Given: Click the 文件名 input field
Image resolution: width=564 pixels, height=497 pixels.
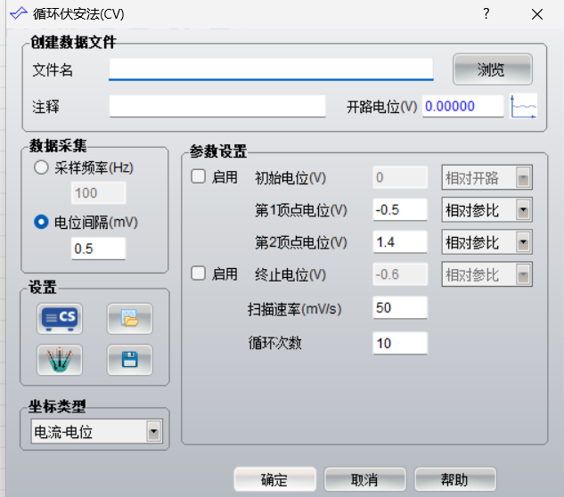Looking at the screenshot, I should click(x=271, y=69).
